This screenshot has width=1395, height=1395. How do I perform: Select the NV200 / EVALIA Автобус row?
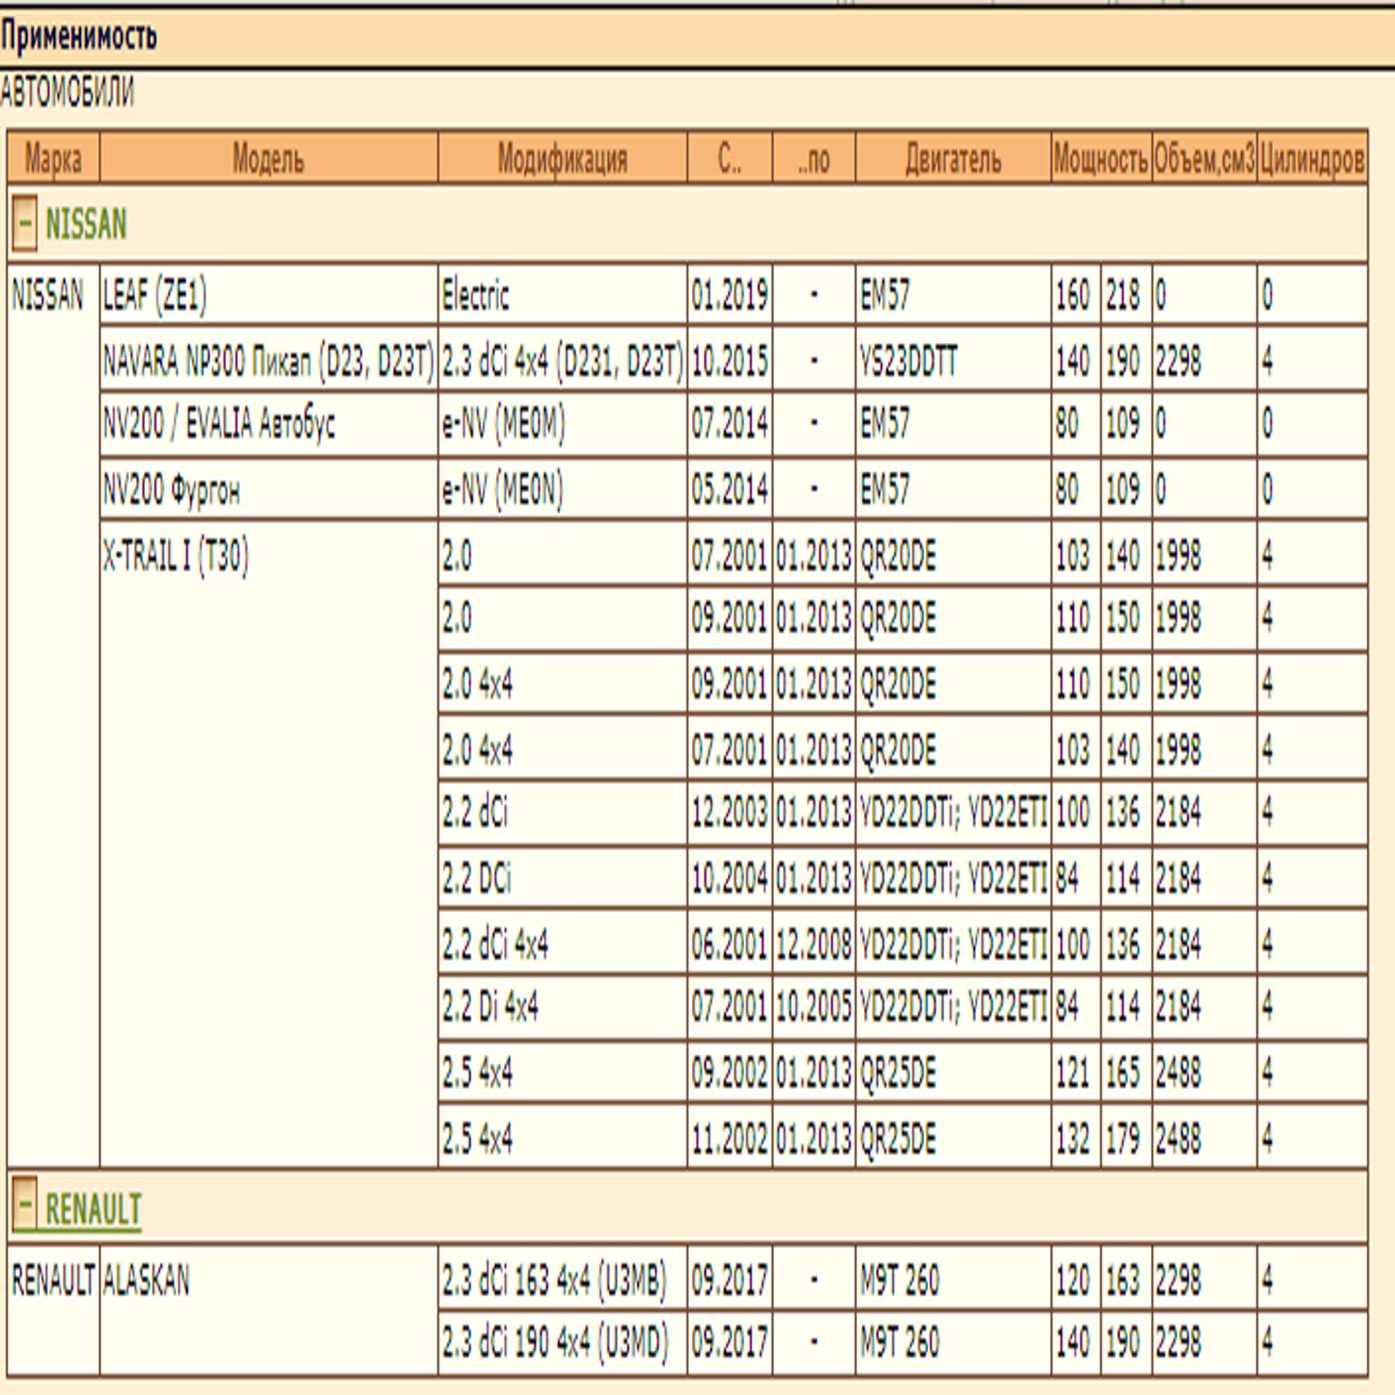pyautogui.click(x=733, y=424)
